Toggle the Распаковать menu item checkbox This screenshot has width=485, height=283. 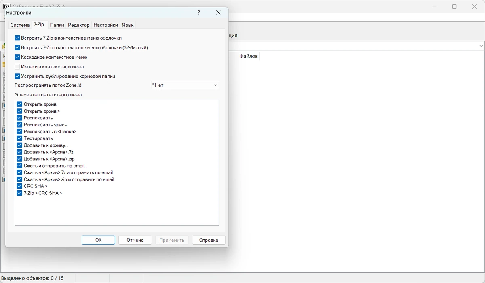[19, 118]
